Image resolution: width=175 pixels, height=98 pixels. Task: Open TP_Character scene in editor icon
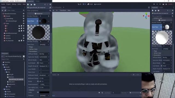click(x=19, y=41)
